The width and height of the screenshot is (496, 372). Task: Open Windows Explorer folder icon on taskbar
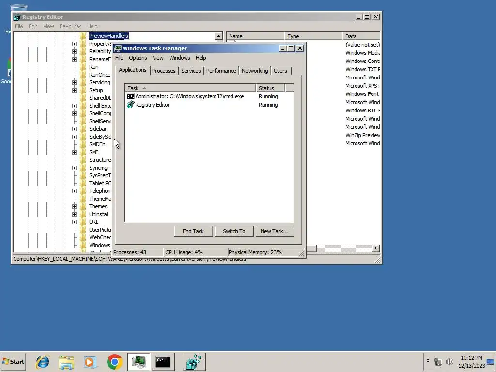tap(66, 362)
